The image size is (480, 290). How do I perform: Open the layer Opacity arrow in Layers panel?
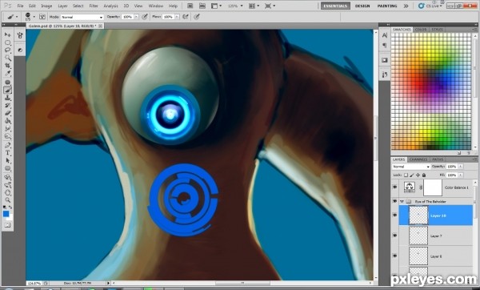[x=461, y=167]
